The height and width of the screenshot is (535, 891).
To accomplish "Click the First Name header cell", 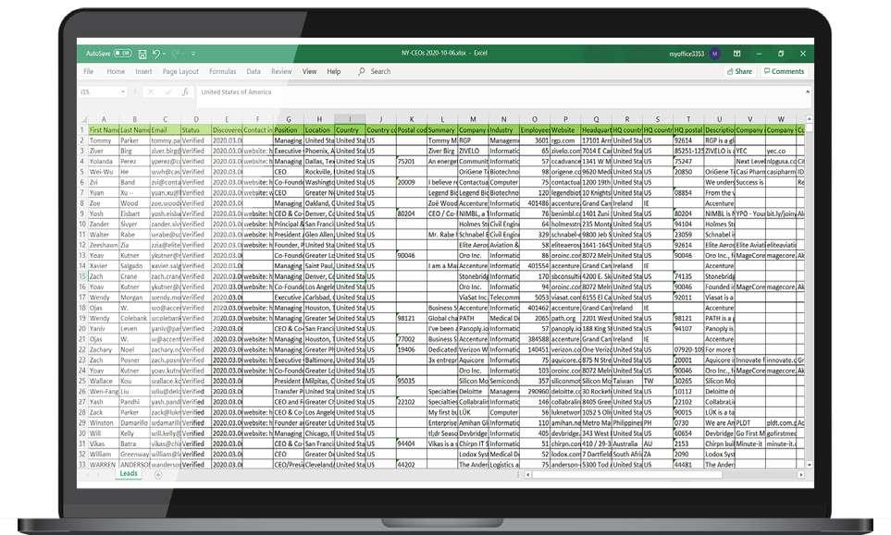I will click(x=104, y=130).
